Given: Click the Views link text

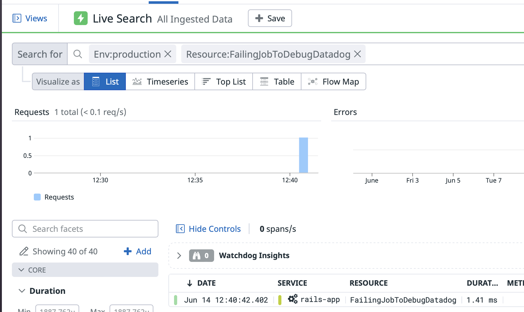Looking at the screenshot, I should pos(36,18).
